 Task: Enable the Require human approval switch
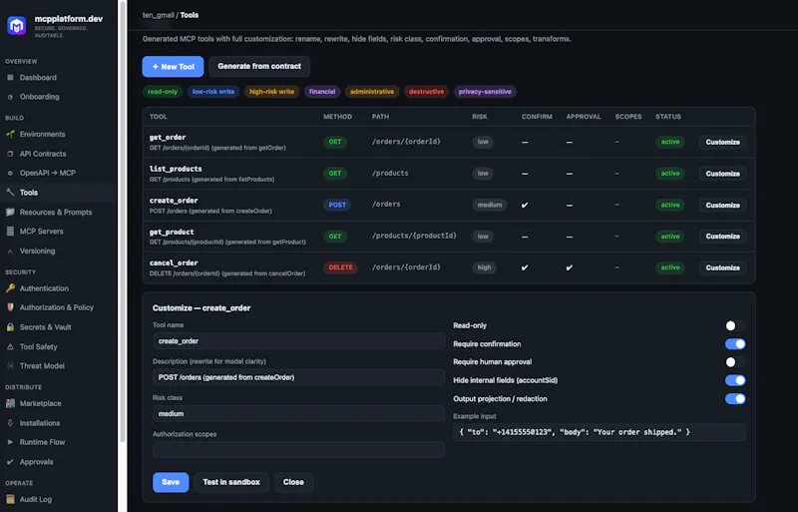tap(735, 362)
